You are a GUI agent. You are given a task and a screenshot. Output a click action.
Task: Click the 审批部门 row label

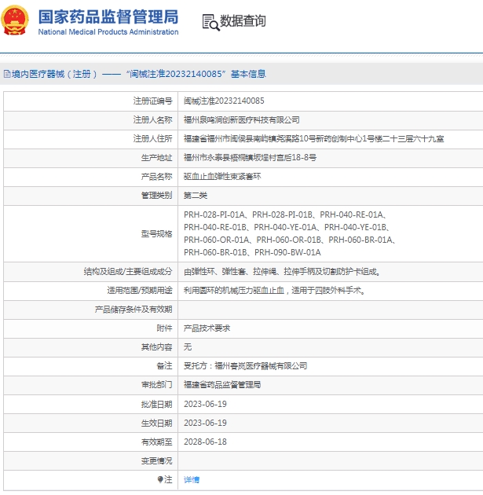(x=157, y=385)
